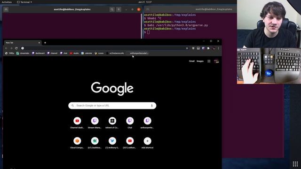Click the shield extension icon in Chrome toolbar
This screenshot has width=301, height=169.
[193, 48]
